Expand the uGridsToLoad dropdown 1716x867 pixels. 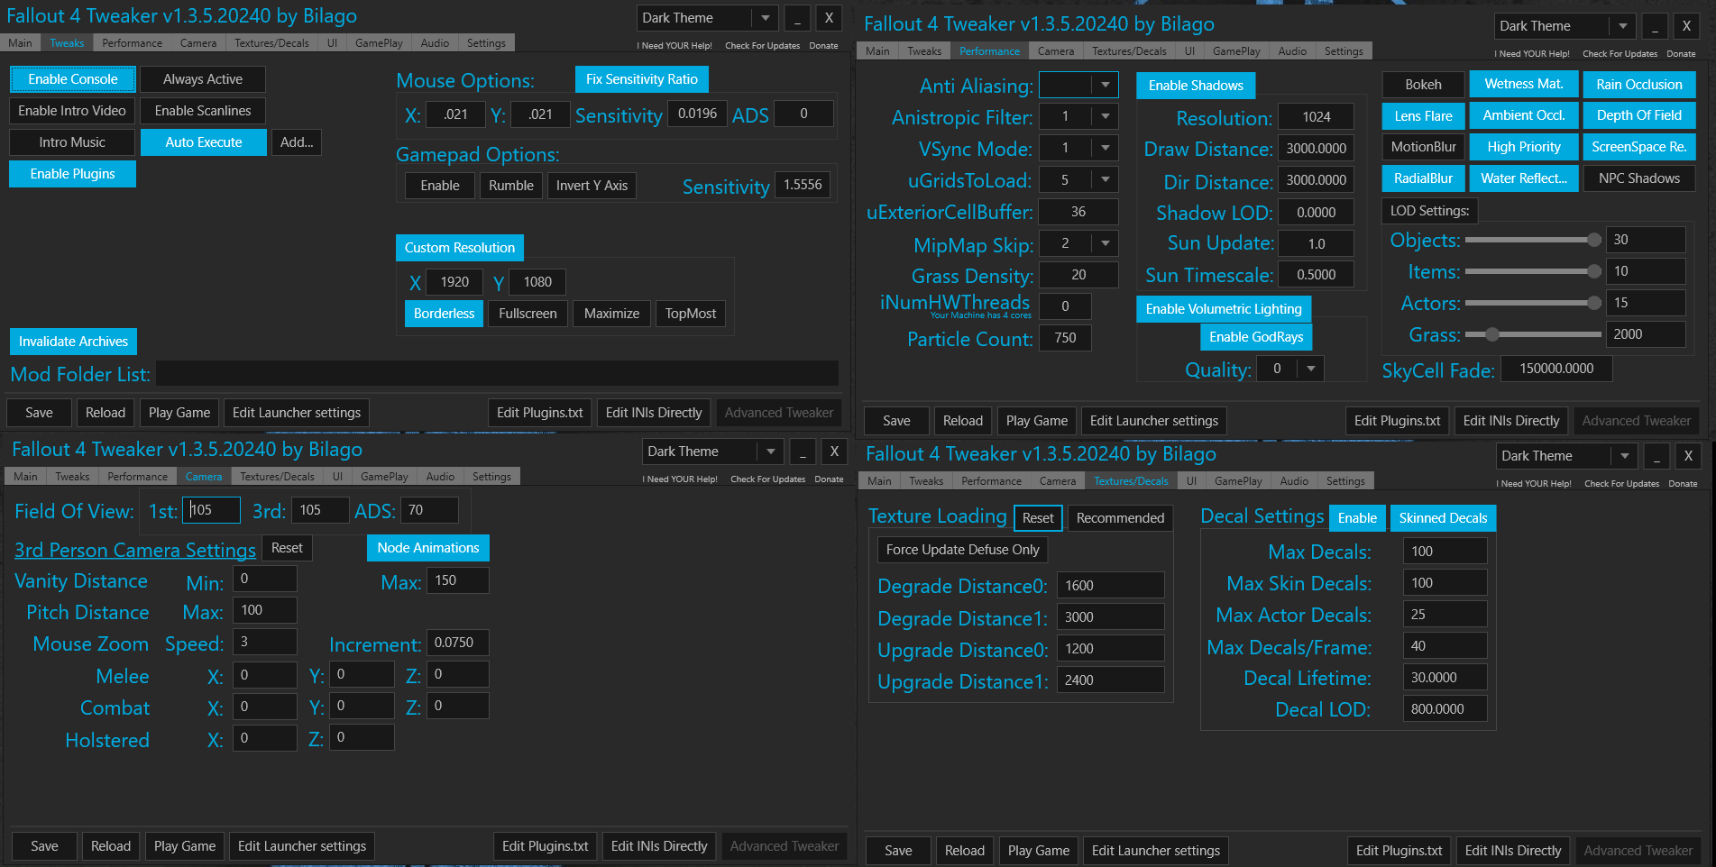1078,180
